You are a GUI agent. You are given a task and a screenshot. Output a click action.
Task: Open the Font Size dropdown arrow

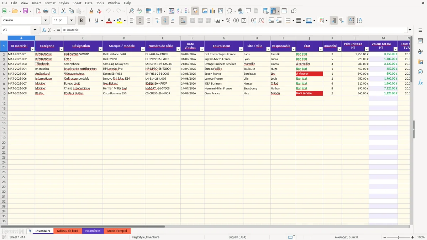[72, 21]
